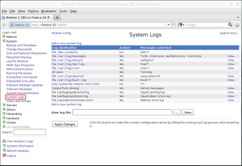Open the Users and Groups module
The height and width of the screenshot is (166, 242).
click(19, 101)
